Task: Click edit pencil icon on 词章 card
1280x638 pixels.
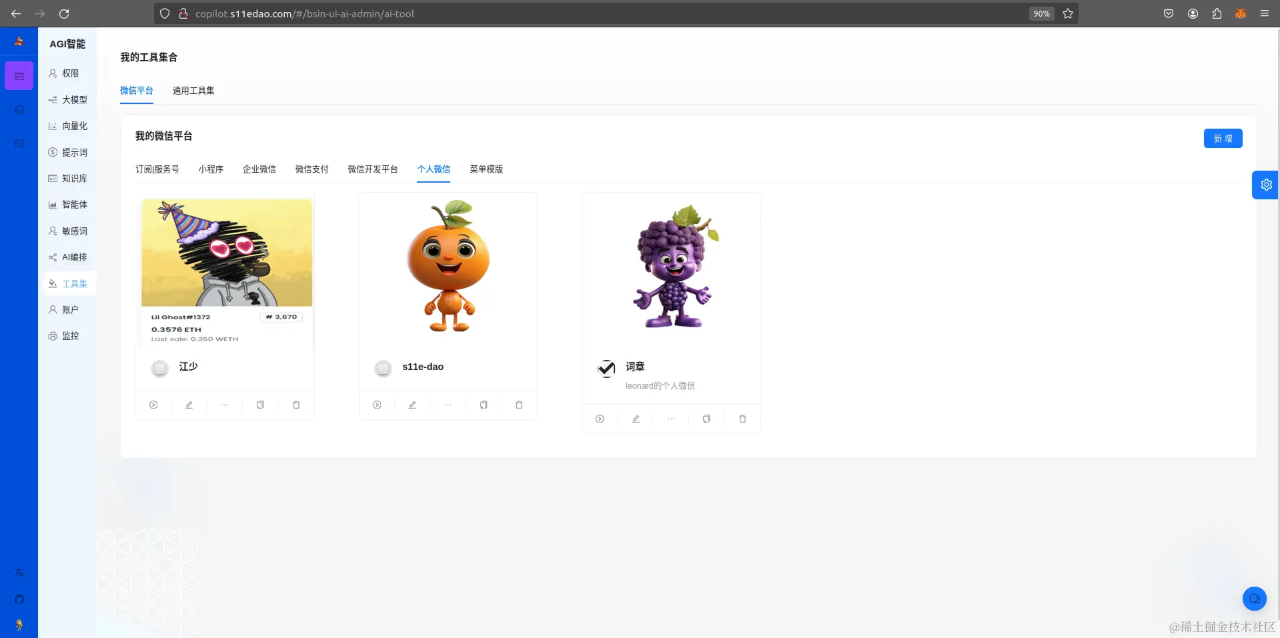Action: click(x=636, y=419)
